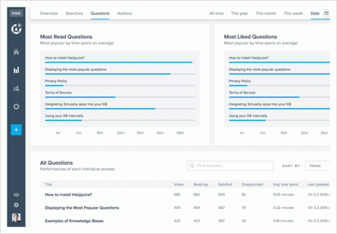This screenshot has width=337, height=234.
Task: Open 'How to install Helpjuice?' table row
Action: point(69,195)
